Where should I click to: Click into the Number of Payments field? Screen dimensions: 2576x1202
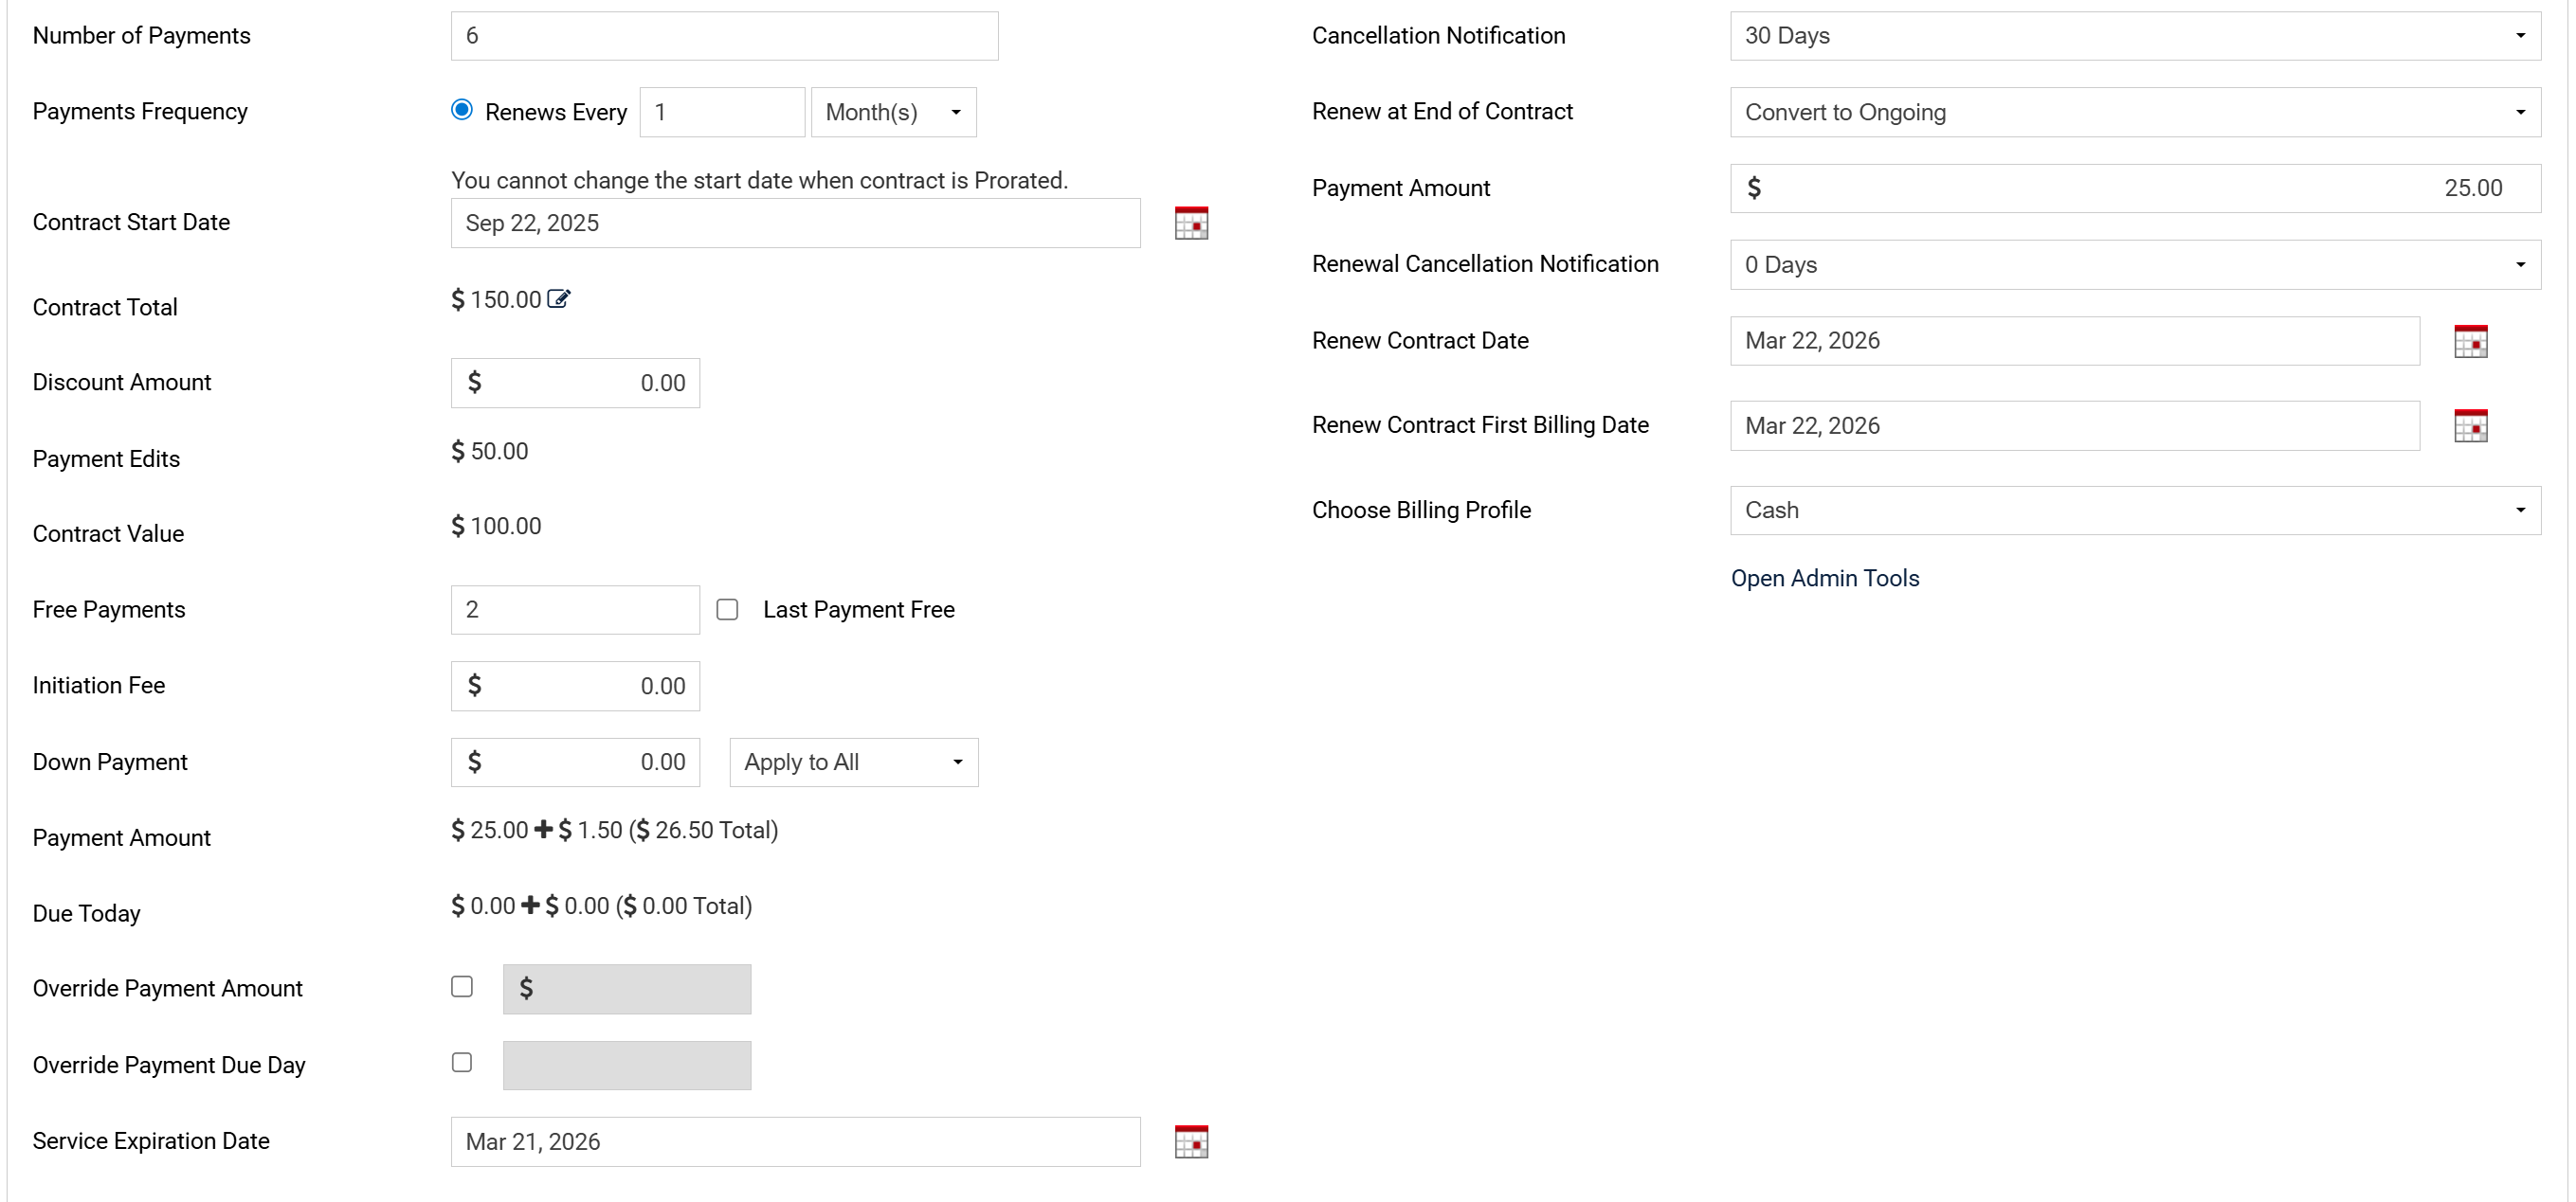724,36
